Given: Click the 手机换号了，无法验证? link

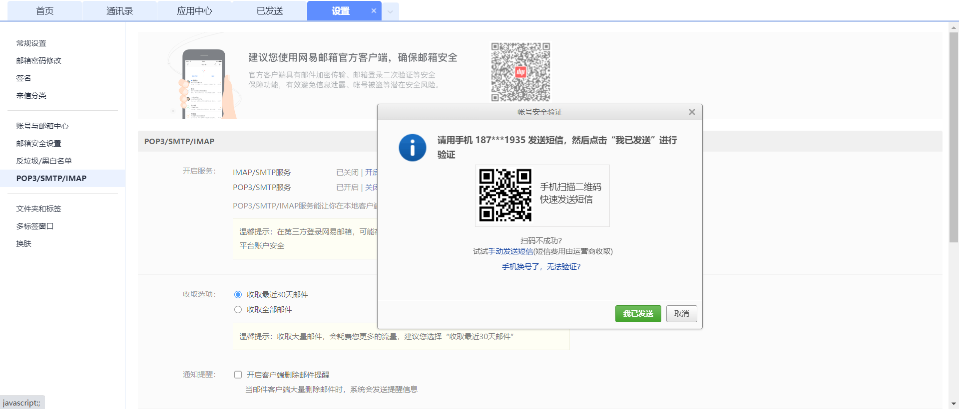Looking at the screenshot, I should tap(541, 267).
